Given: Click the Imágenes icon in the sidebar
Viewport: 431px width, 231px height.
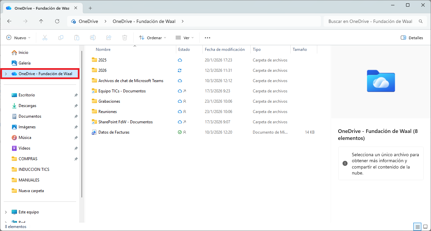Looking at the screenshot, I should pyautogui.click(x=14, y=127).
